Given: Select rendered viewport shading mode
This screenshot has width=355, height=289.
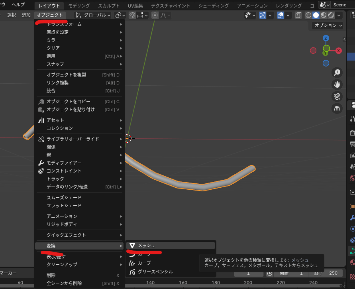Looking at the screenshot, I should coord(331,15).
